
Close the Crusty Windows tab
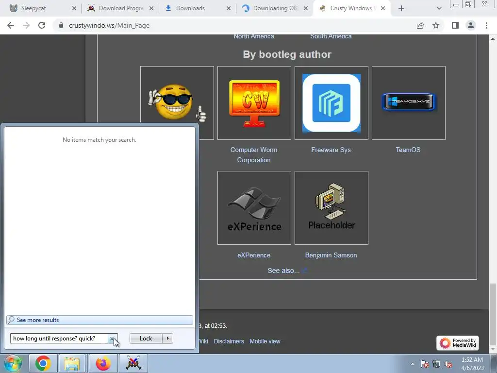click(x=383, y=8)
